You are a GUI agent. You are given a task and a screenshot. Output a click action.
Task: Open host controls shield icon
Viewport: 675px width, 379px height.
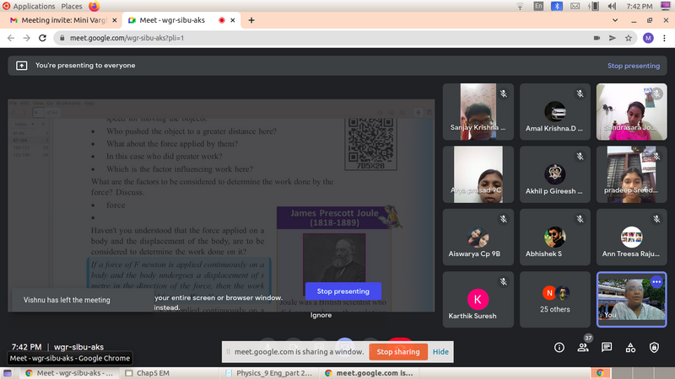[x=655, y=347]
